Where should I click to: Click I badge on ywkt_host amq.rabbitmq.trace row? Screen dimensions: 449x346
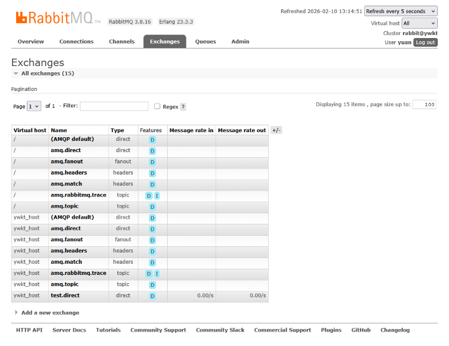(x=157, y=274)
